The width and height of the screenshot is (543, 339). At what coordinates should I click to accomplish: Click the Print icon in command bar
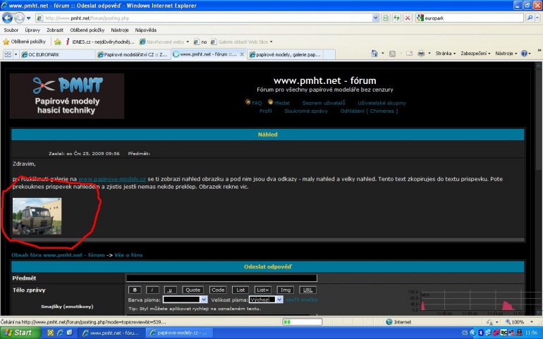pyautogui.click(x=421, y=54)
